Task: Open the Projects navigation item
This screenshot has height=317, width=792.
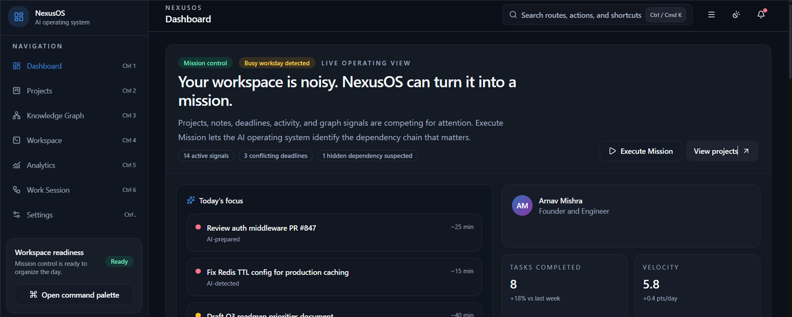Action: pyautogui.click(x=74, y=91)
